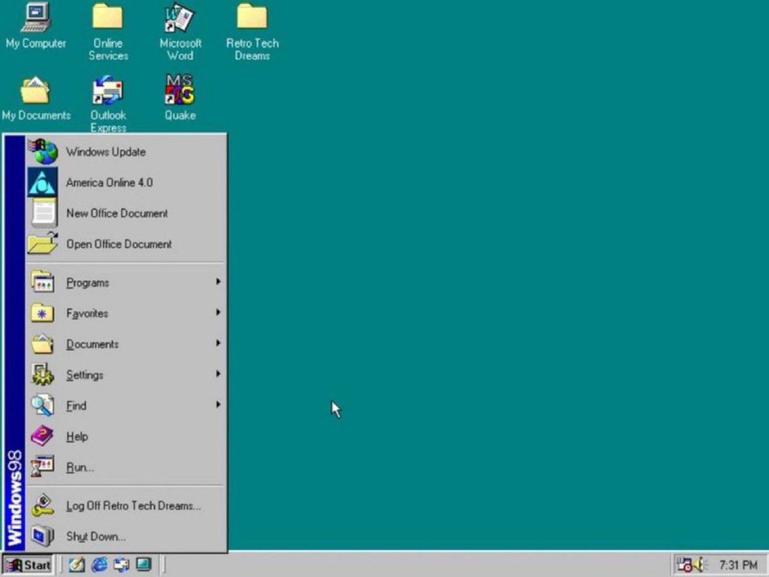
Task: Click the 7:31 PM taskbar clock
Action: click(738, 565)
